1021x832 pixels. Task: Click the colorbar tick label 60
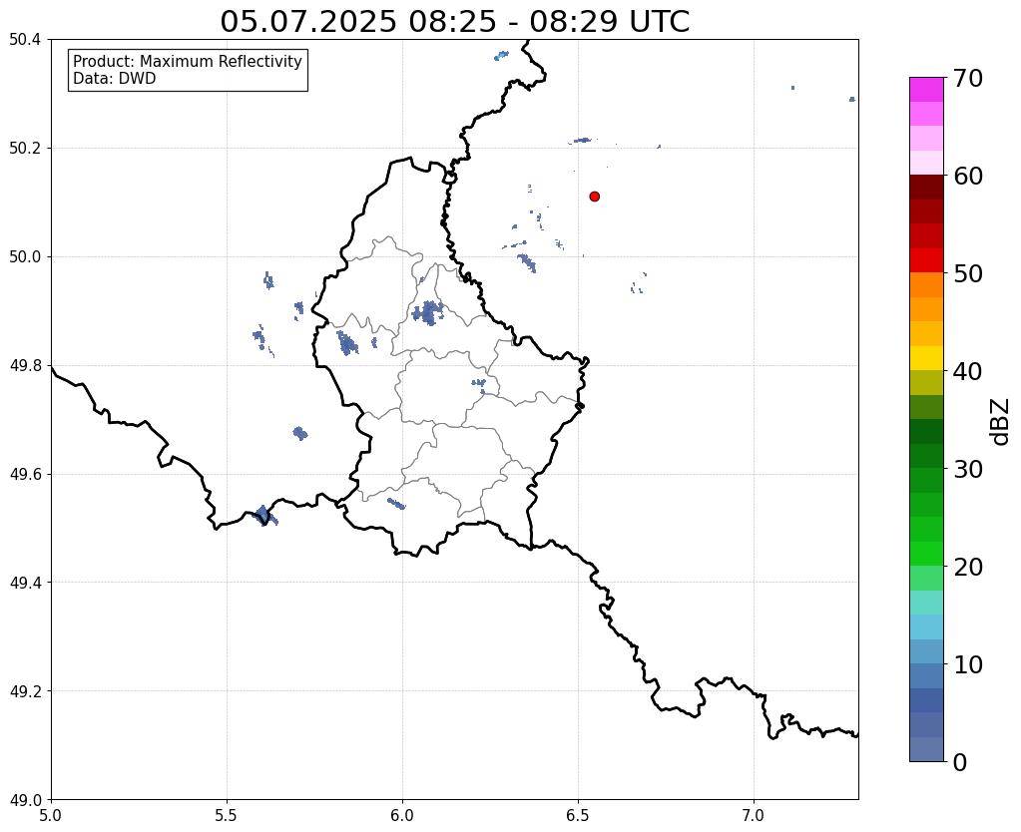(x=968, y=176)
